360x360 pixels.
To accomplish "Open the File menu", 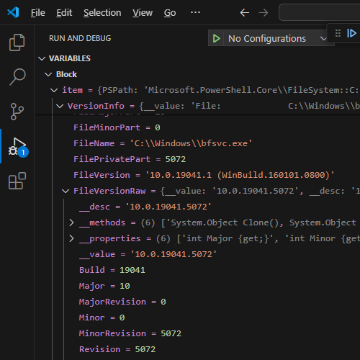I will [38, 13].
